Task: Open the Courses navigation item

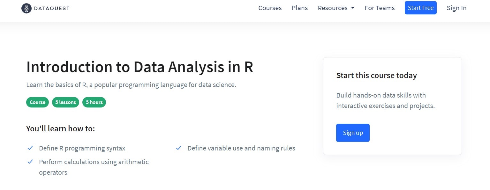Action: coord(270,8)
